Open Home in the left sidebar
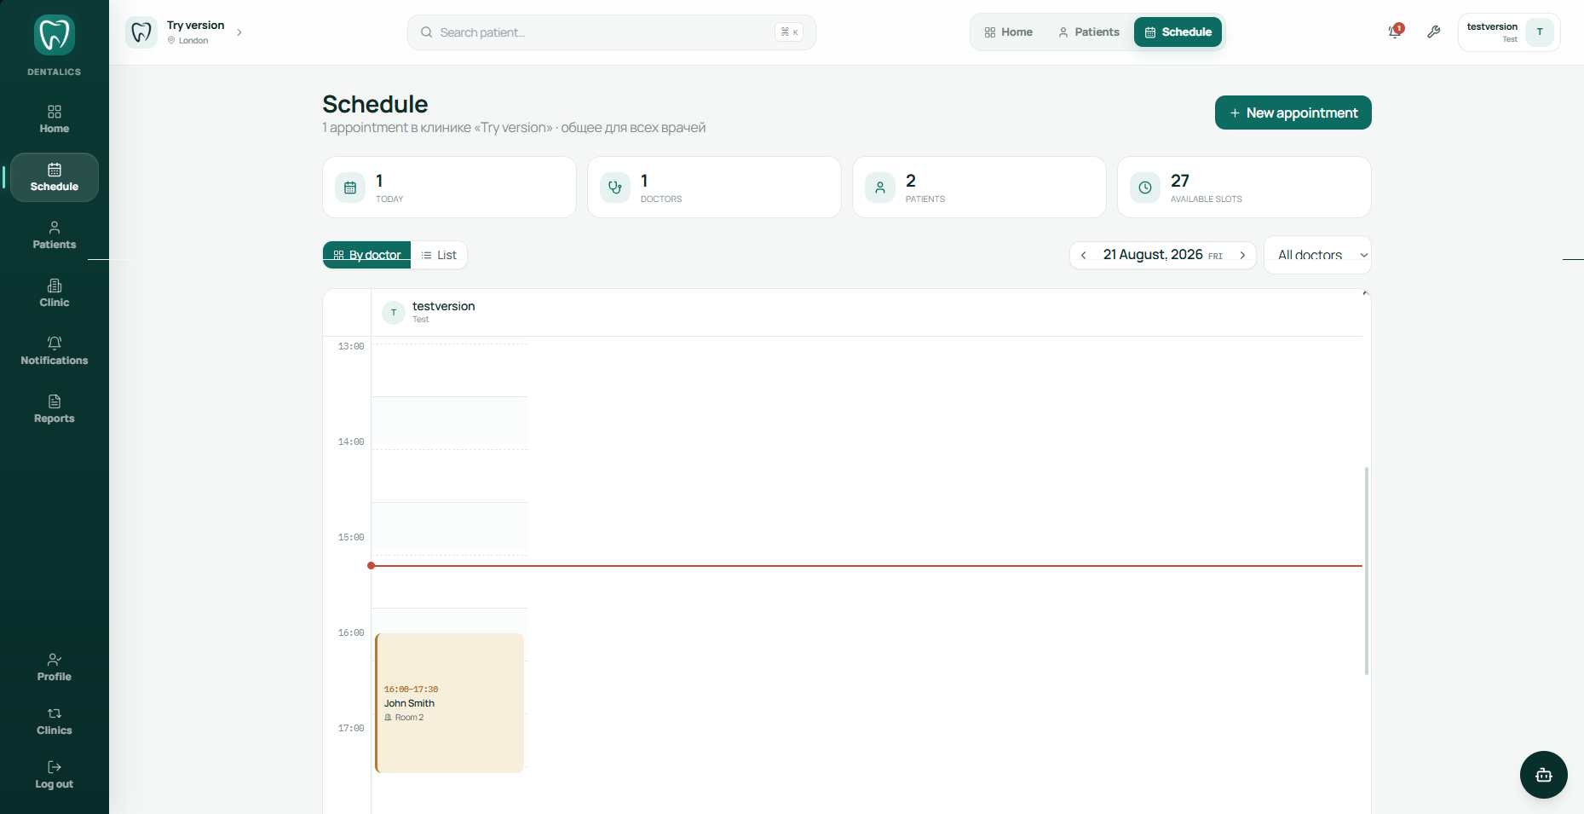The width and height of the screenshot is (1584, 814). (55, 119)
